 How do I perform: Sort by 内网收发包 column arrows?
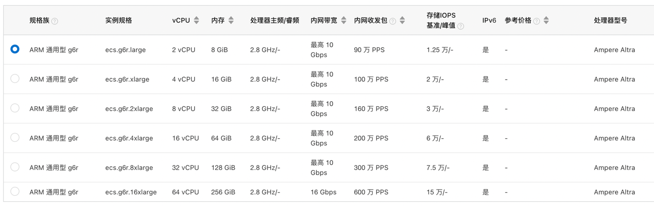402,21
